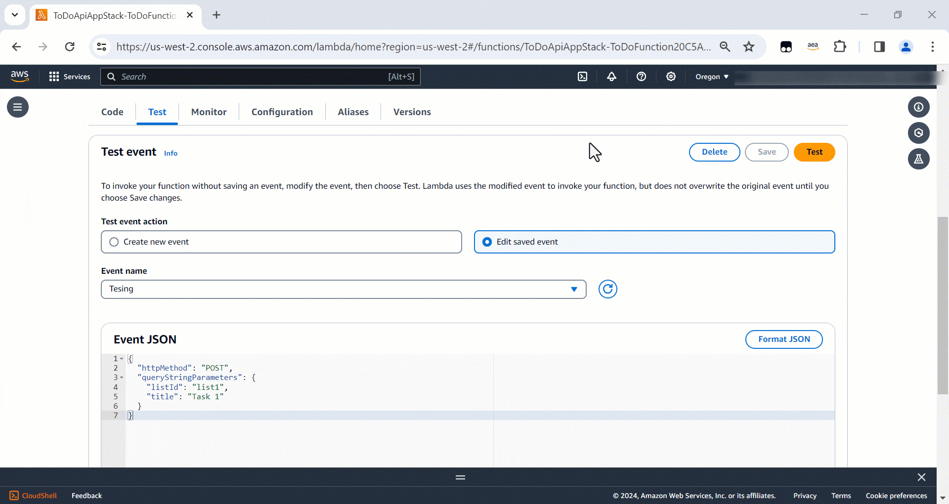Image resolution: width=949 pixels, height=504 pixels.
Task: Open CloudShell from the top navigation bar
Action: tap(583, 77)
